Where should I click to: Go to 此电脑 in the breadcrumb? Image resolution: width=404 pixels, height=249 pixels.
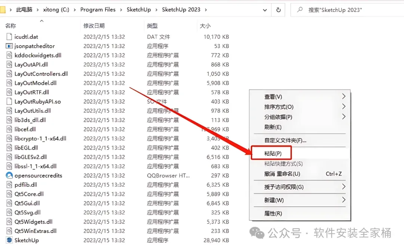point(24,10)
